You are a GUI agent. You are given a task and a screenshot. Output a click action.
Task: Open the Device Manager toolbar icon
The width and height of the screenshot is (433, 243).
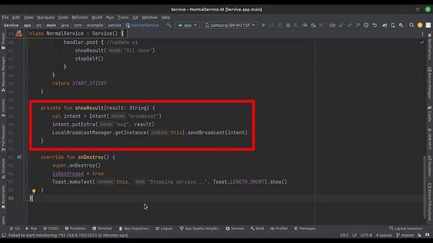(x=393, y=25)
